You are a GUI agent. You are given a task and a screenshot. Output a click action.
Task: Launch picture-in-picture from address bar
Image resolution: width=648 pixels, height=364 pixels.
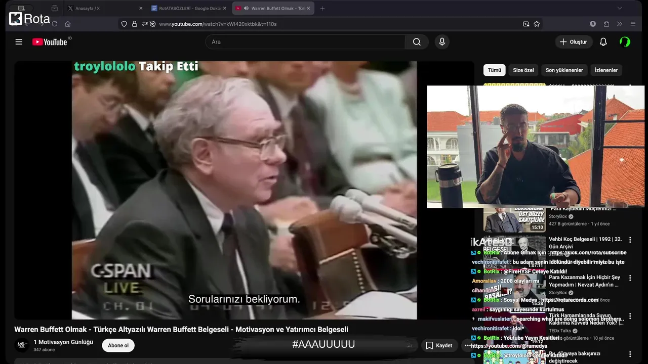526,24
